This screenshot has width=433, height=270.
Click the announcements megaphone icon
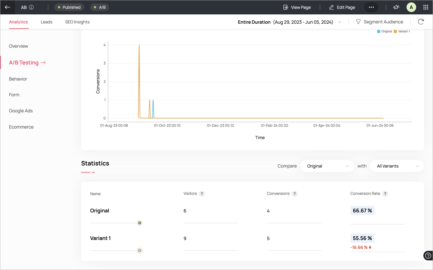(396, 7)
